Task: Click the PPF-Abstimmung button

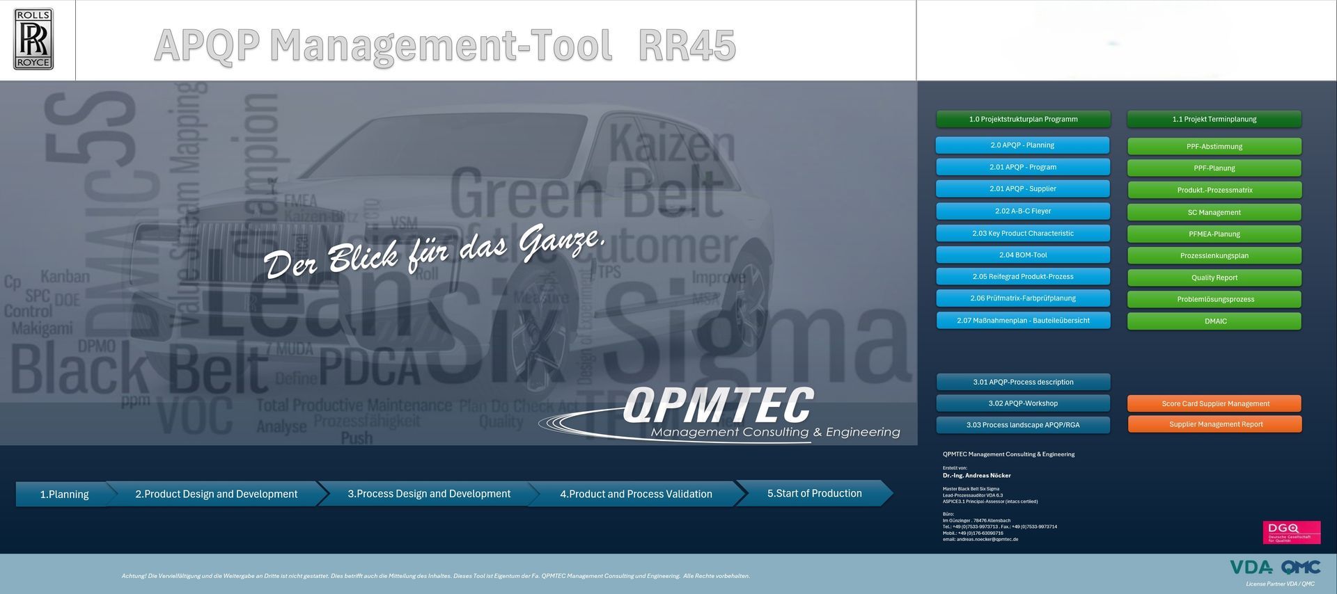Action: tap(1214, 146)
